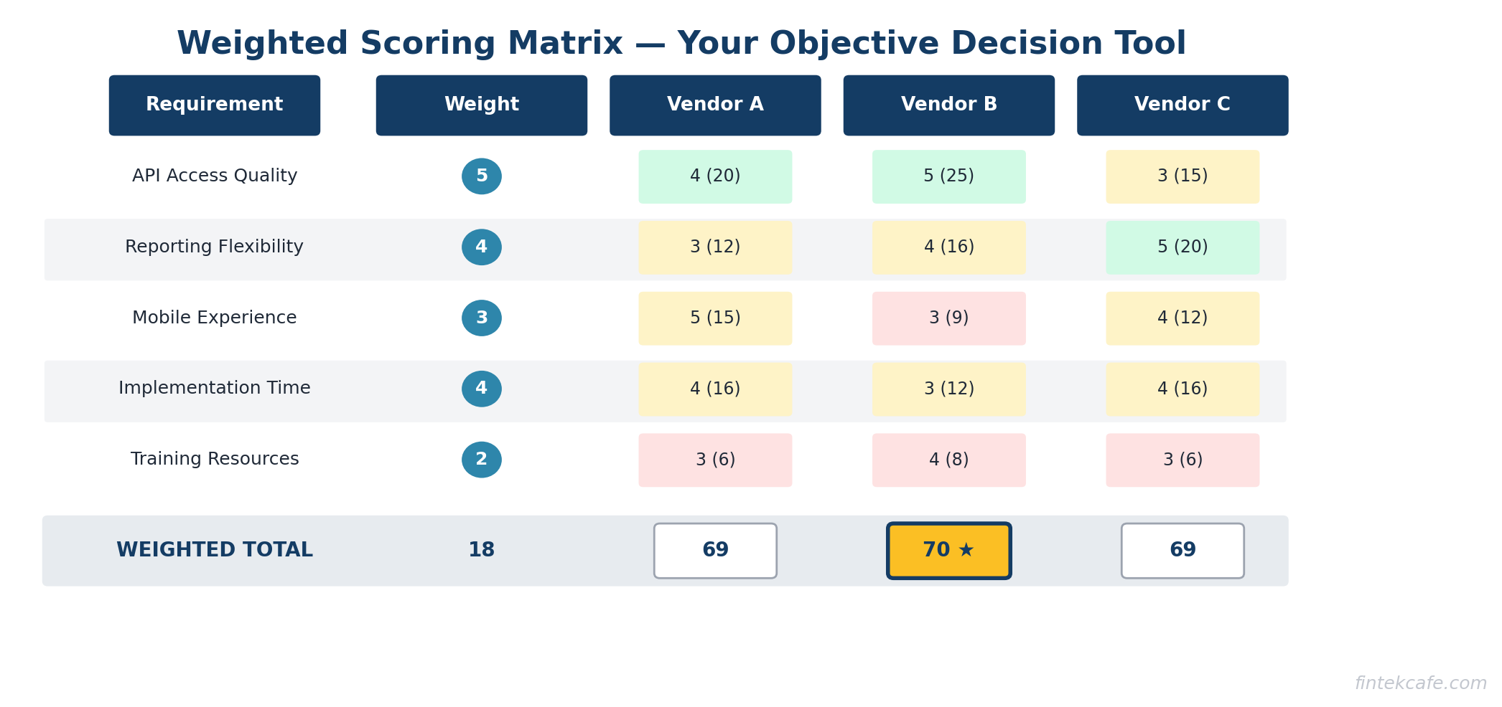Select the Vendor A header
Screen dimensions: 1502x707
(715, 105)
